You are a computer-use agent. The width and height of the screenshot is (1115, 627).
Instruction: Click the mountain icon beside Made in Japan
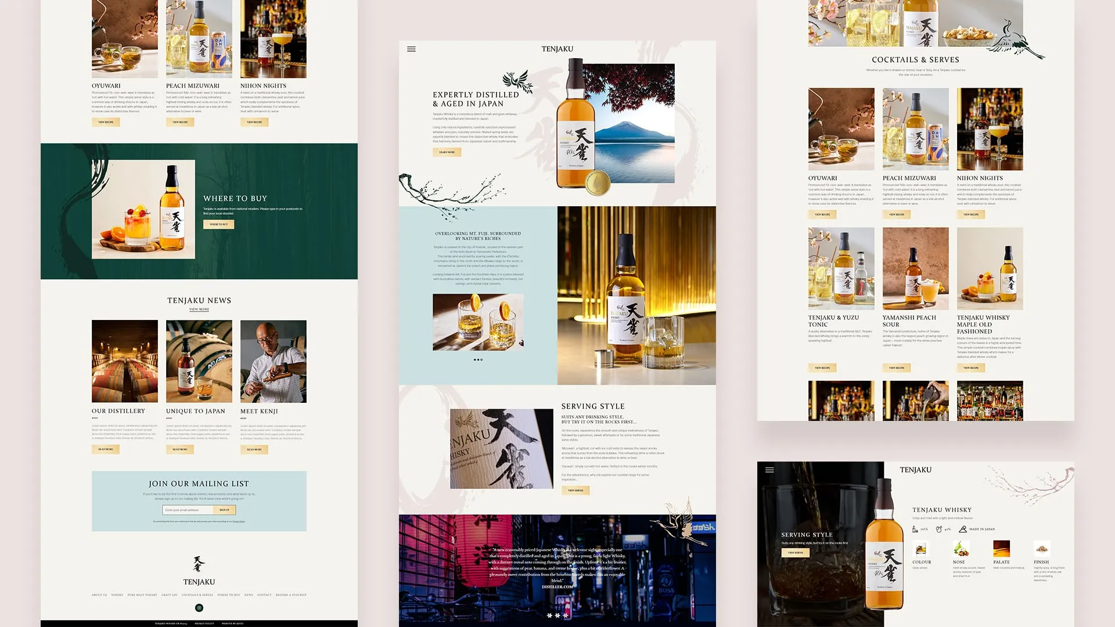(963, 529)
